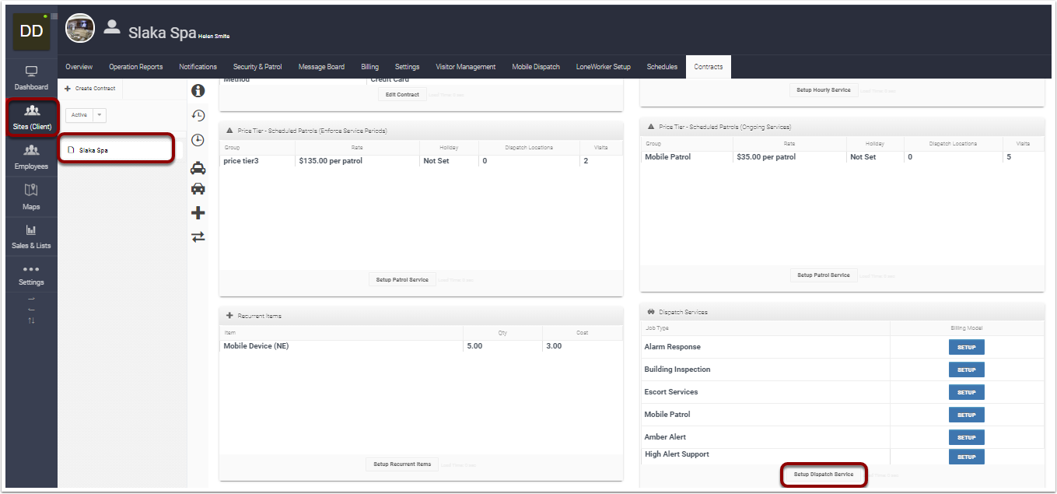The image size is (1057, 494).
Task: Open the Sales & Lists section
Action: tap(31, 238)
